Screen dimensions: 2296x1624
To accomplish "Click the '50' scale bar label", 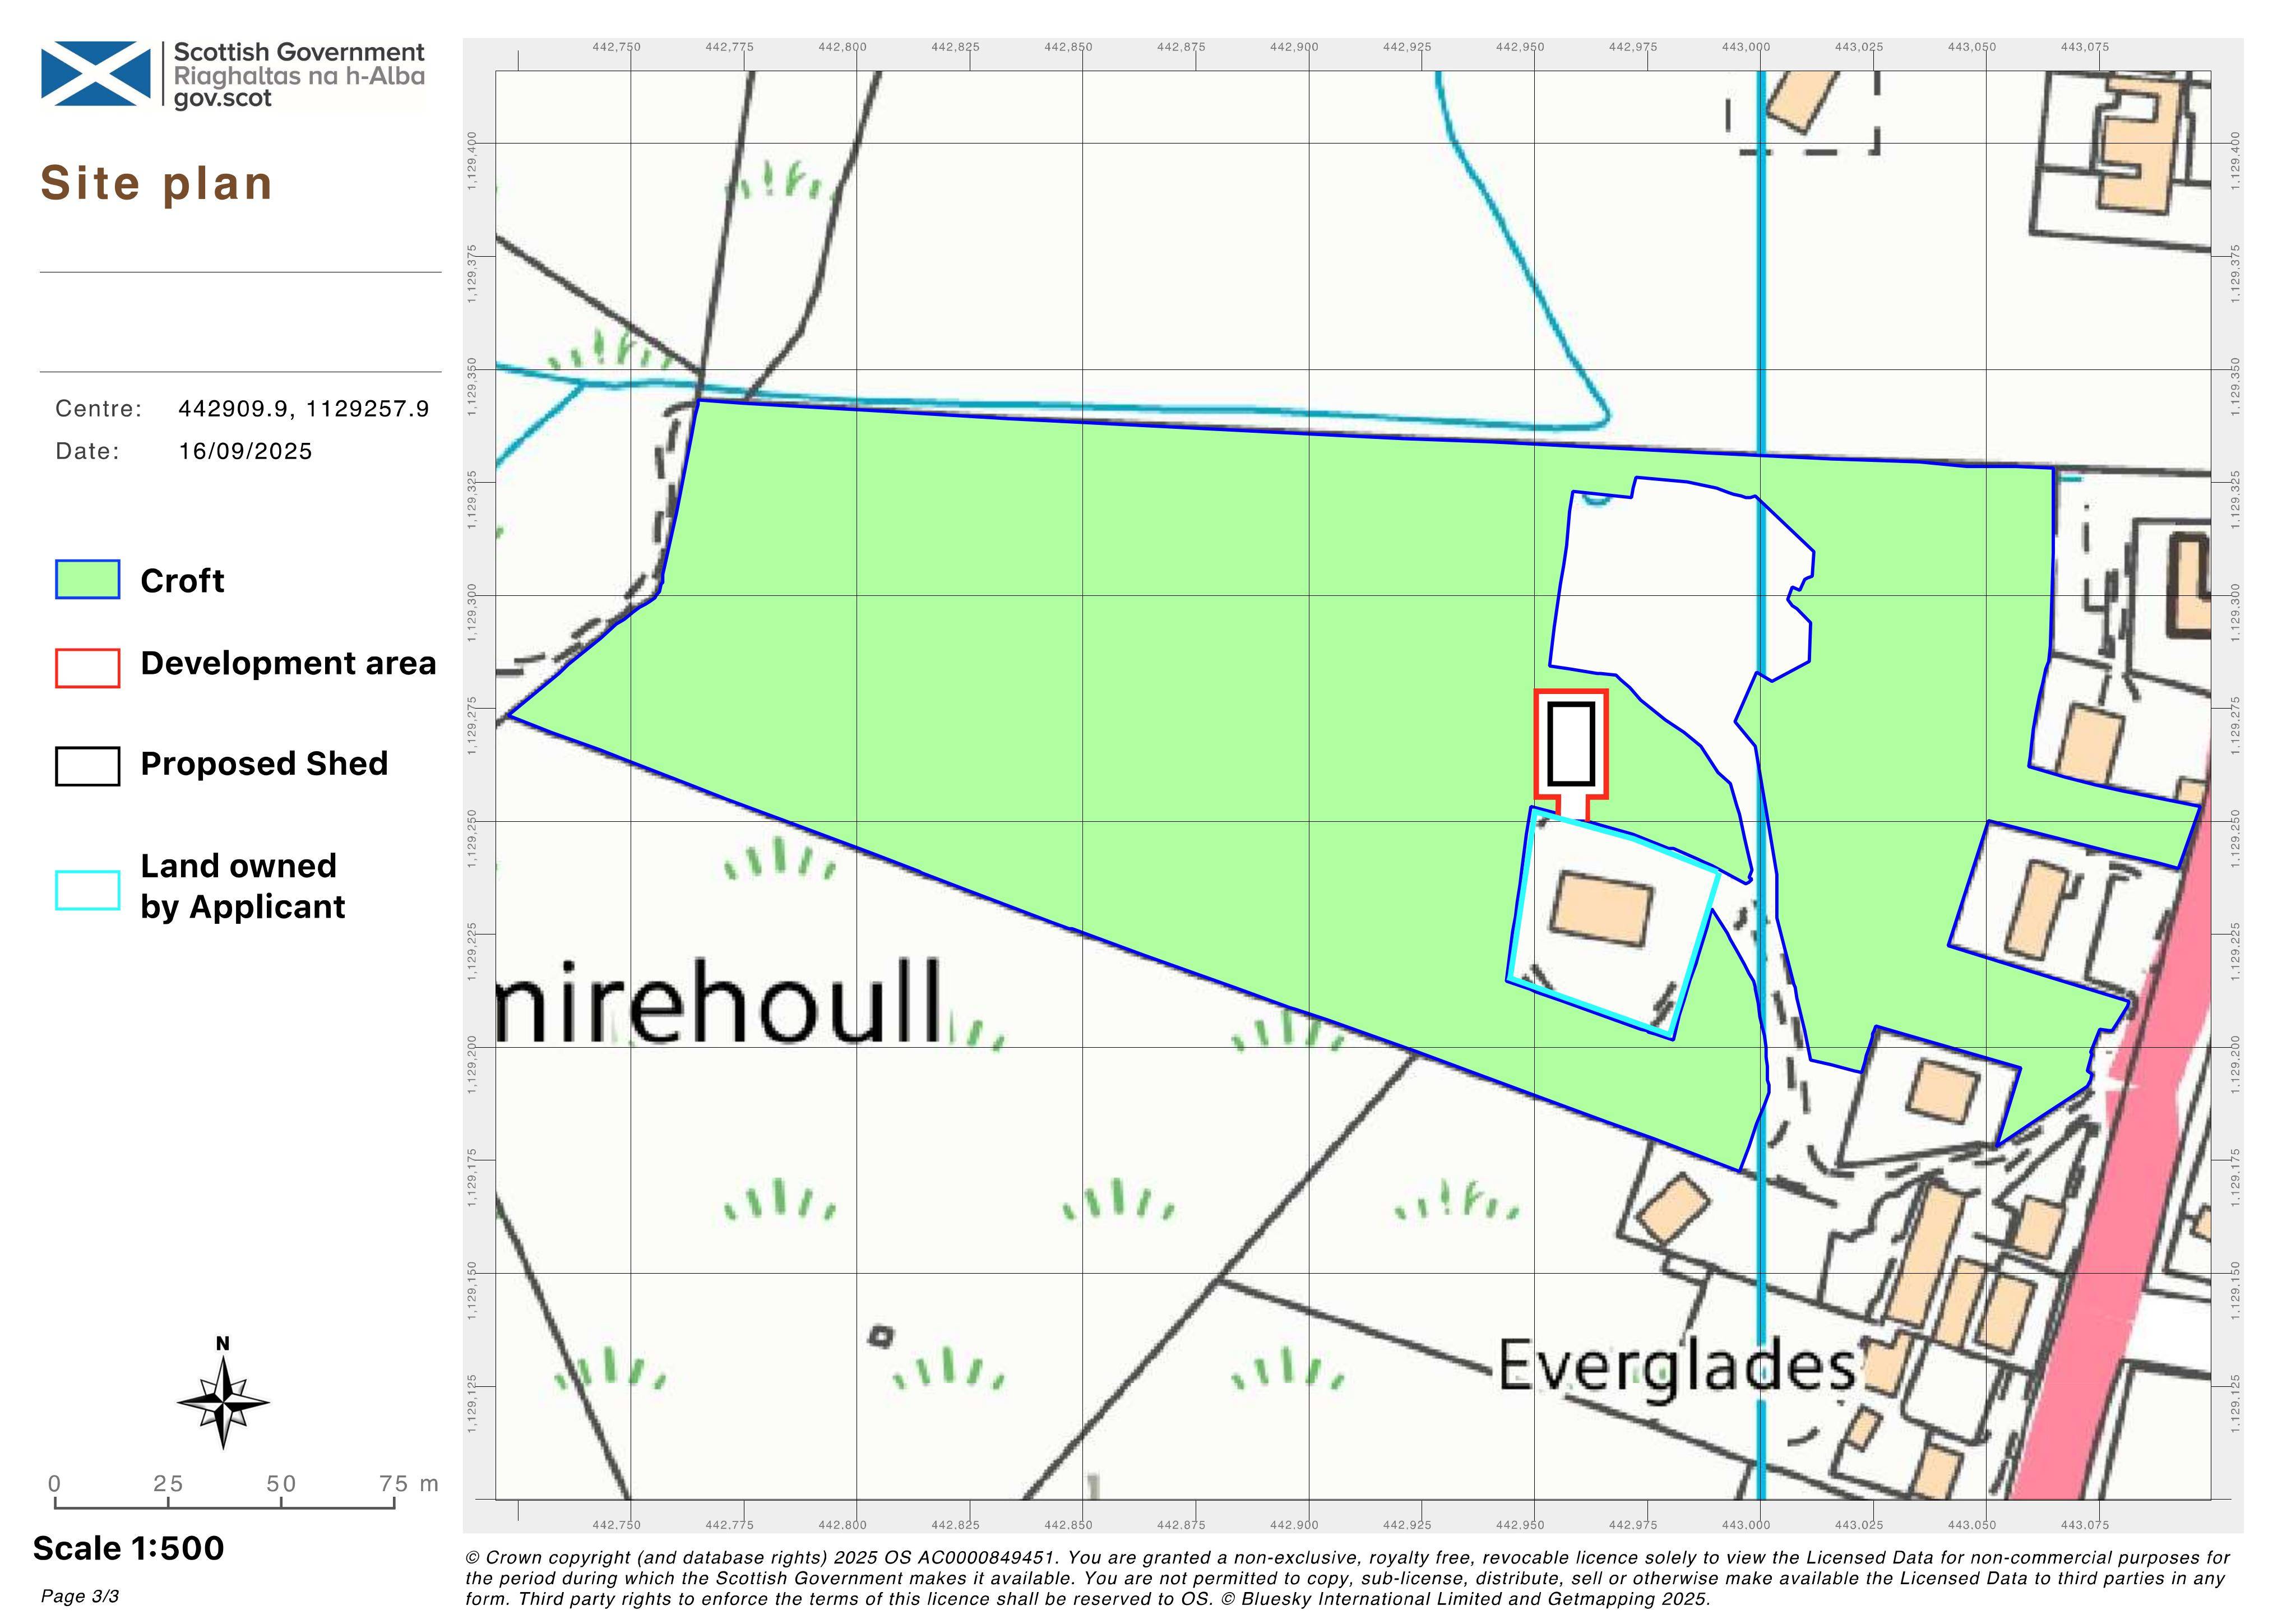I will 281,1484.
